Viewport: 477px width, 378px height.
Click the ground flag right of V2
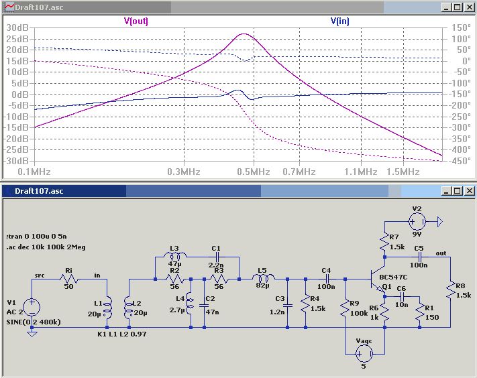[440, 222]
